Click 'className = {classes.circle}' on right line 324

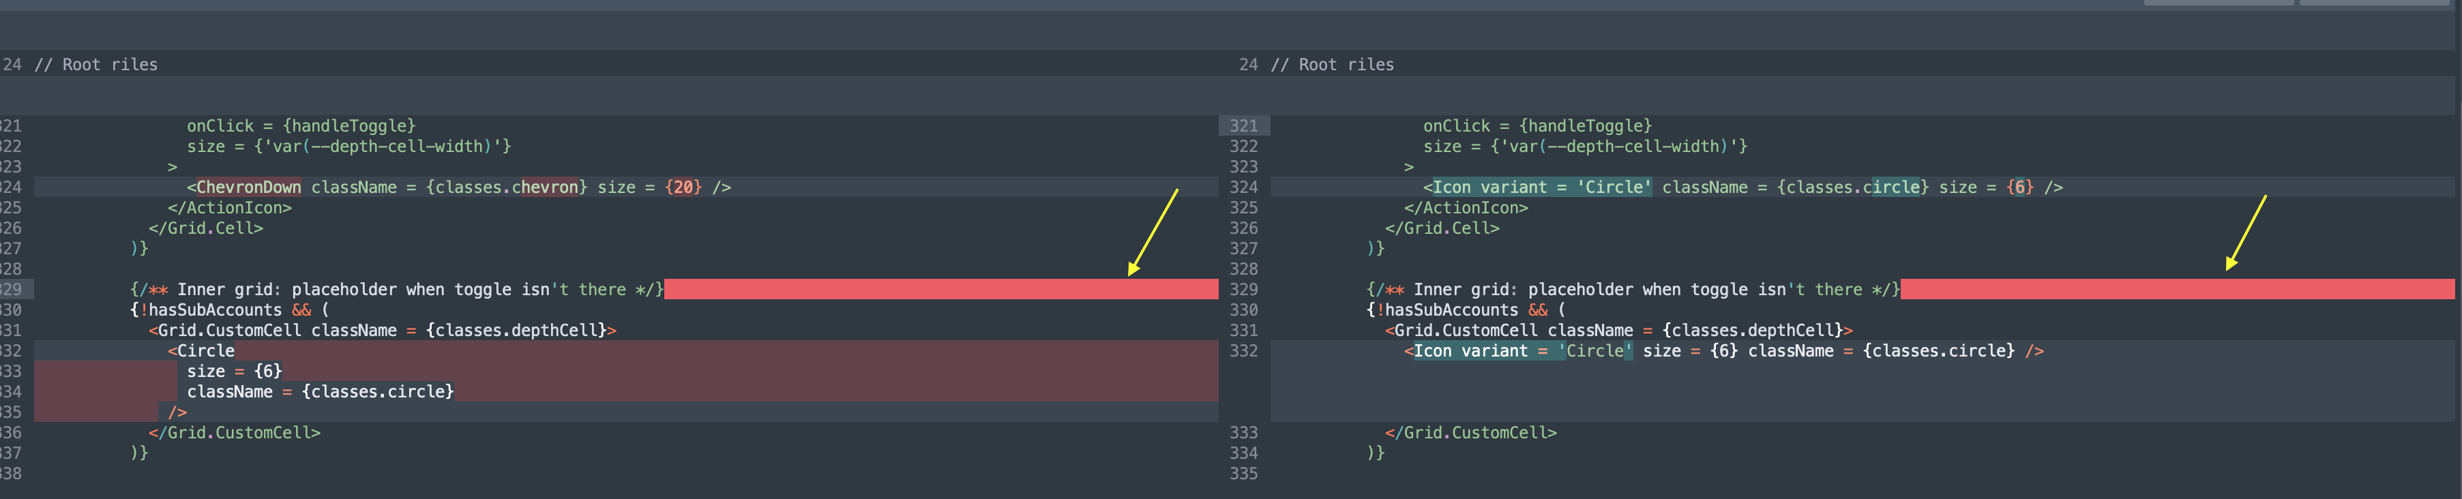tap(1796, 187)
